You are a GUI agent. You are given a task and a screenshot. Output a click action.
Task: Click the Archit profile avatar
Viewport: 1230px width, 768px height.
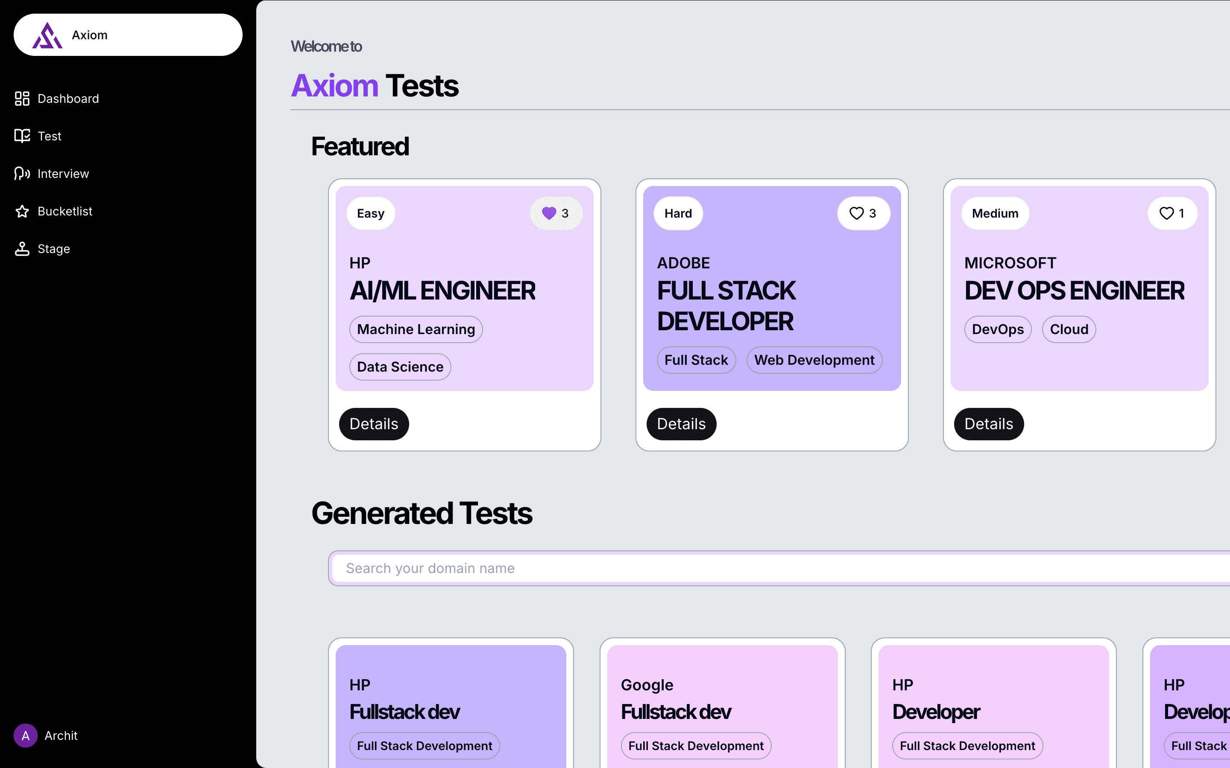pyautogui.click(x=26, y=736)
